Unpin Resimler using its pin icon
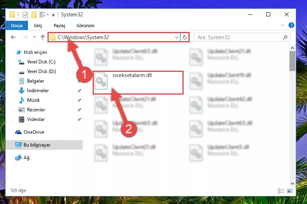 point(79,110)
